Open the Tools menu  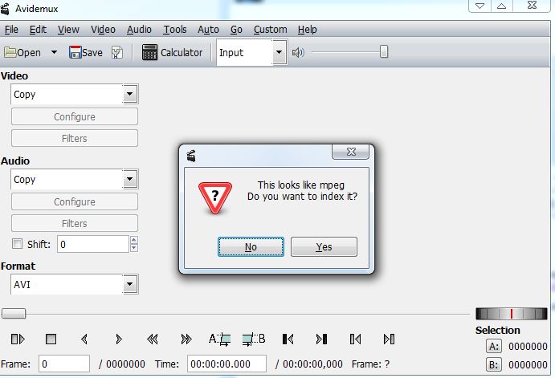click(x=174, y=30)
